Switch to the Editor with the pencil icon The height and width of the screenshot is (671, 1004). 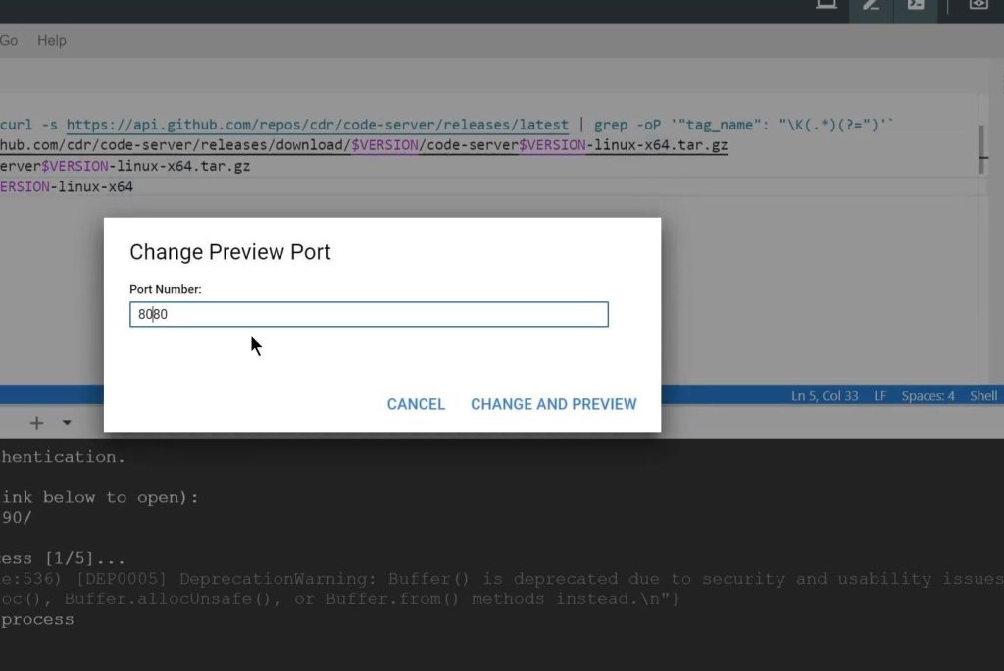click(870, 5)
